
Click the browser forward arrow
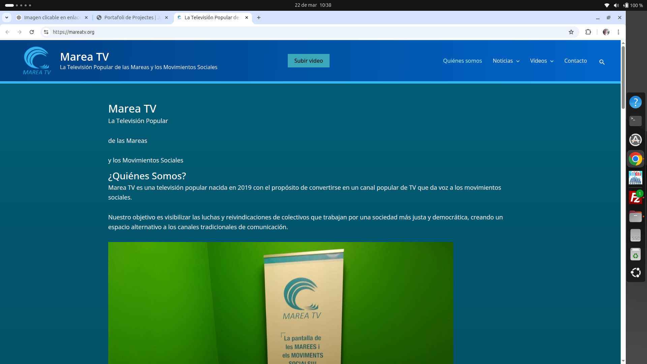pos(20,32)
